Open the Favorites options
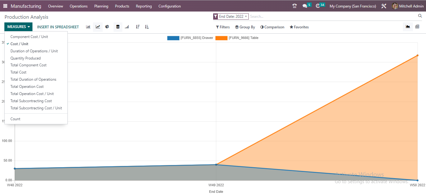This screenshot has height=195, width=426. [299, 27]
